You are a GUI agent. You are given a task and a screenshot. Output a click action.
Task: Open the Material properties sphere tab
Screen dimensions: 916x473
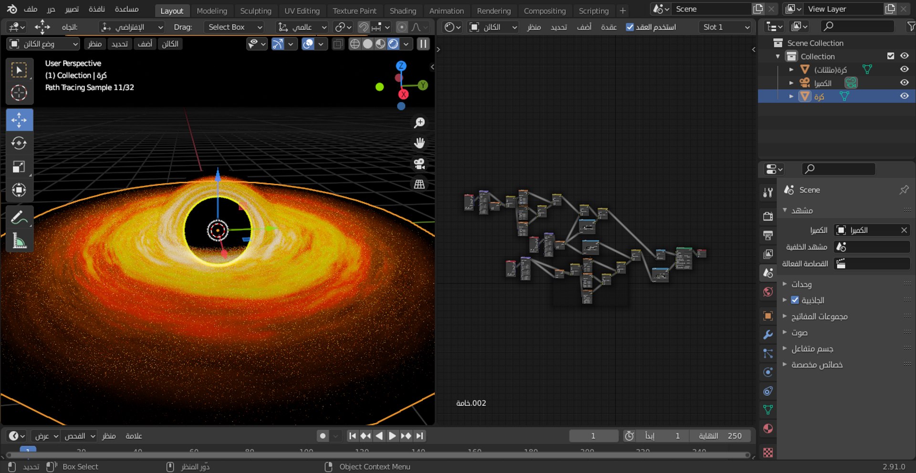coord(768,428)
